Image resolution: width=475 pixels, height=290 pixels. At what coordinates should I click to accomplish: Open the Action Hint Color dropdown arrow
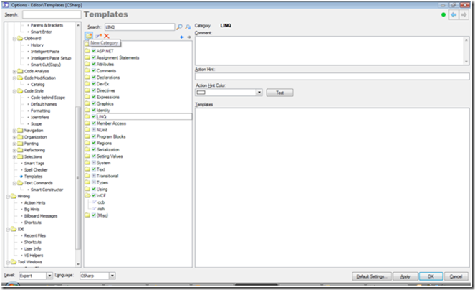[x=259, y=93]
